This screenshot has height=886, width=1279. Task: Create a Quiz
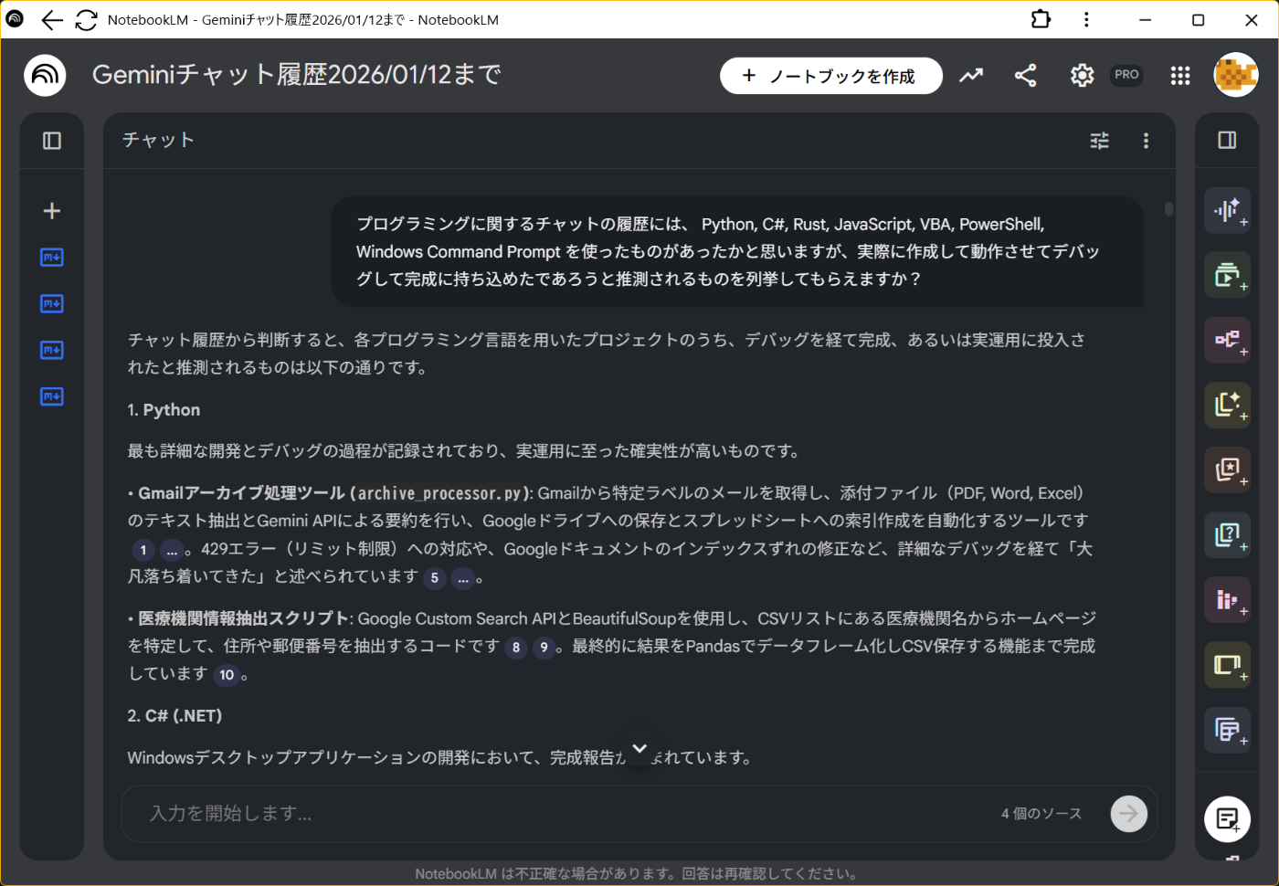tap(1227, 534)
